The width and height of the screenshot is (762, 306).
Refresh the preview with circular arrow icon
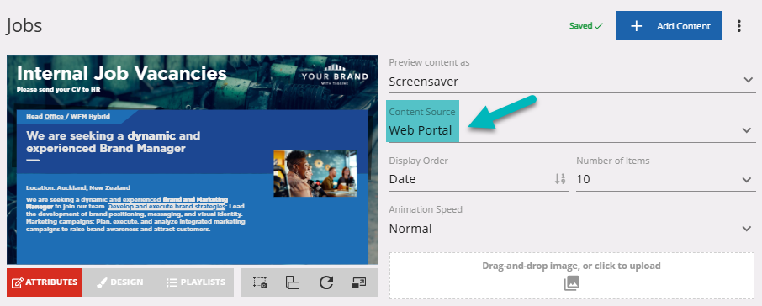click(x=325, y=282)
